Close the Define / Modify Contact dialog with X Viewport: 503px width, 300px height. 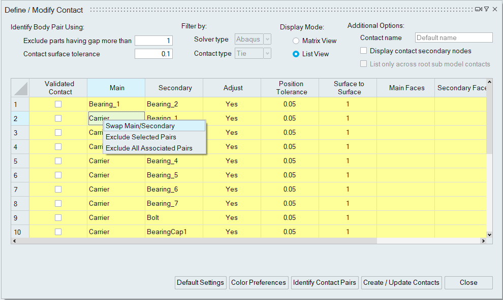495,9
